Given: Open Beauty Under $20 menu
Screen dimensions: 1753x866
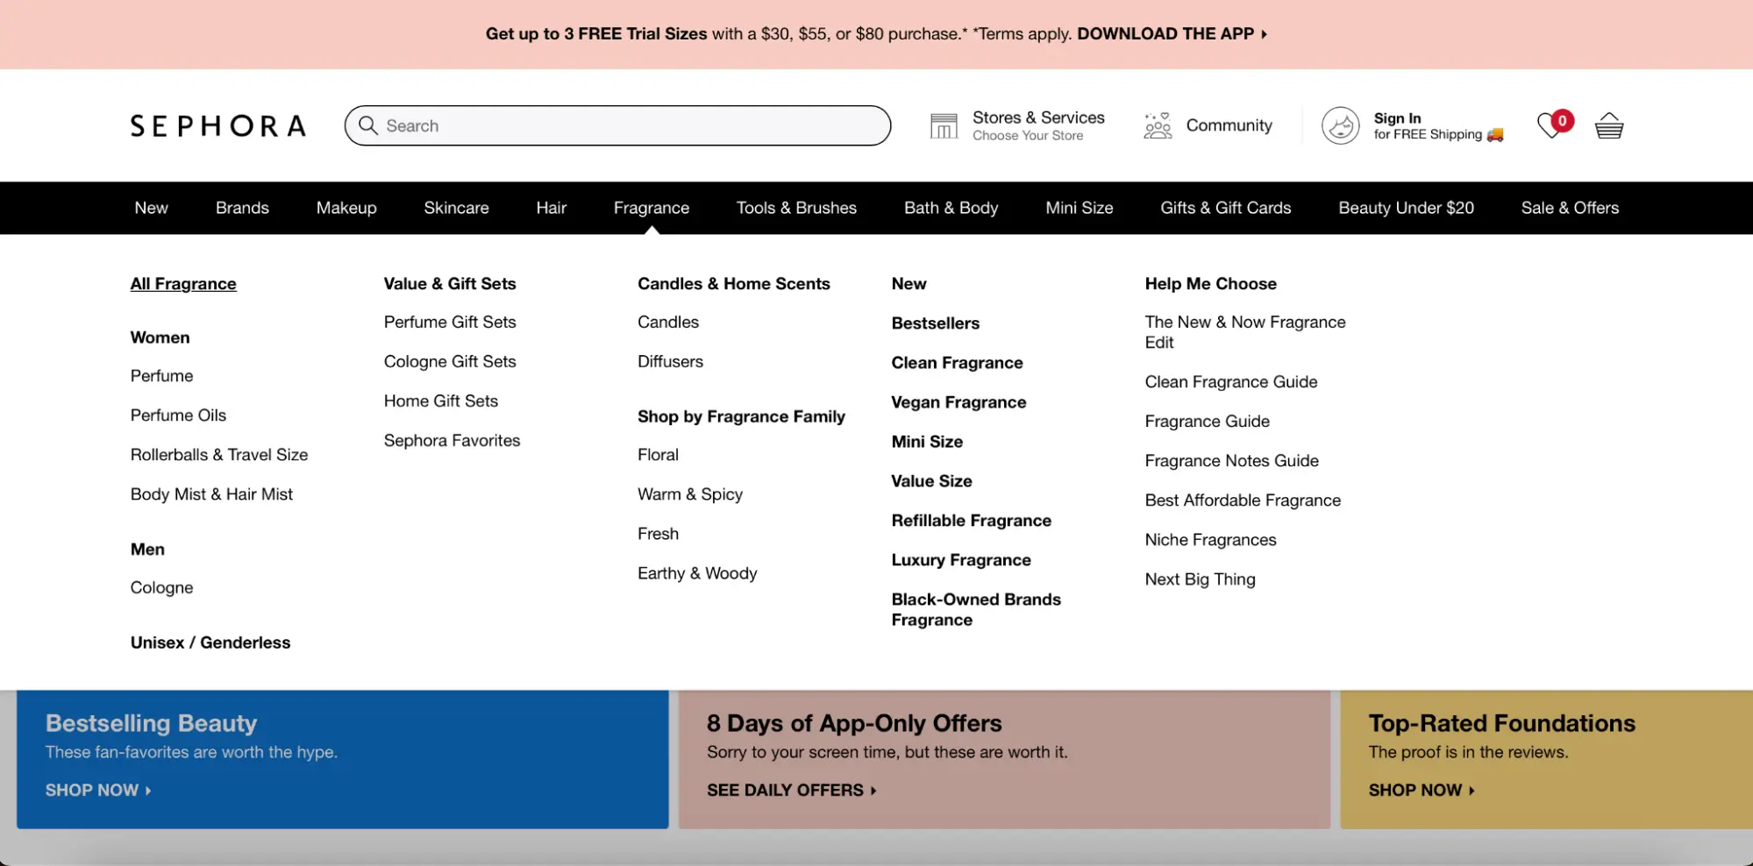Looking at the screenshot, I should click(x=1406, y=208).
